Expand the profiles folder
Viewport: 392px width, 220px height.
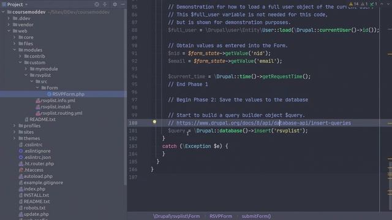(x=15, y=125)
